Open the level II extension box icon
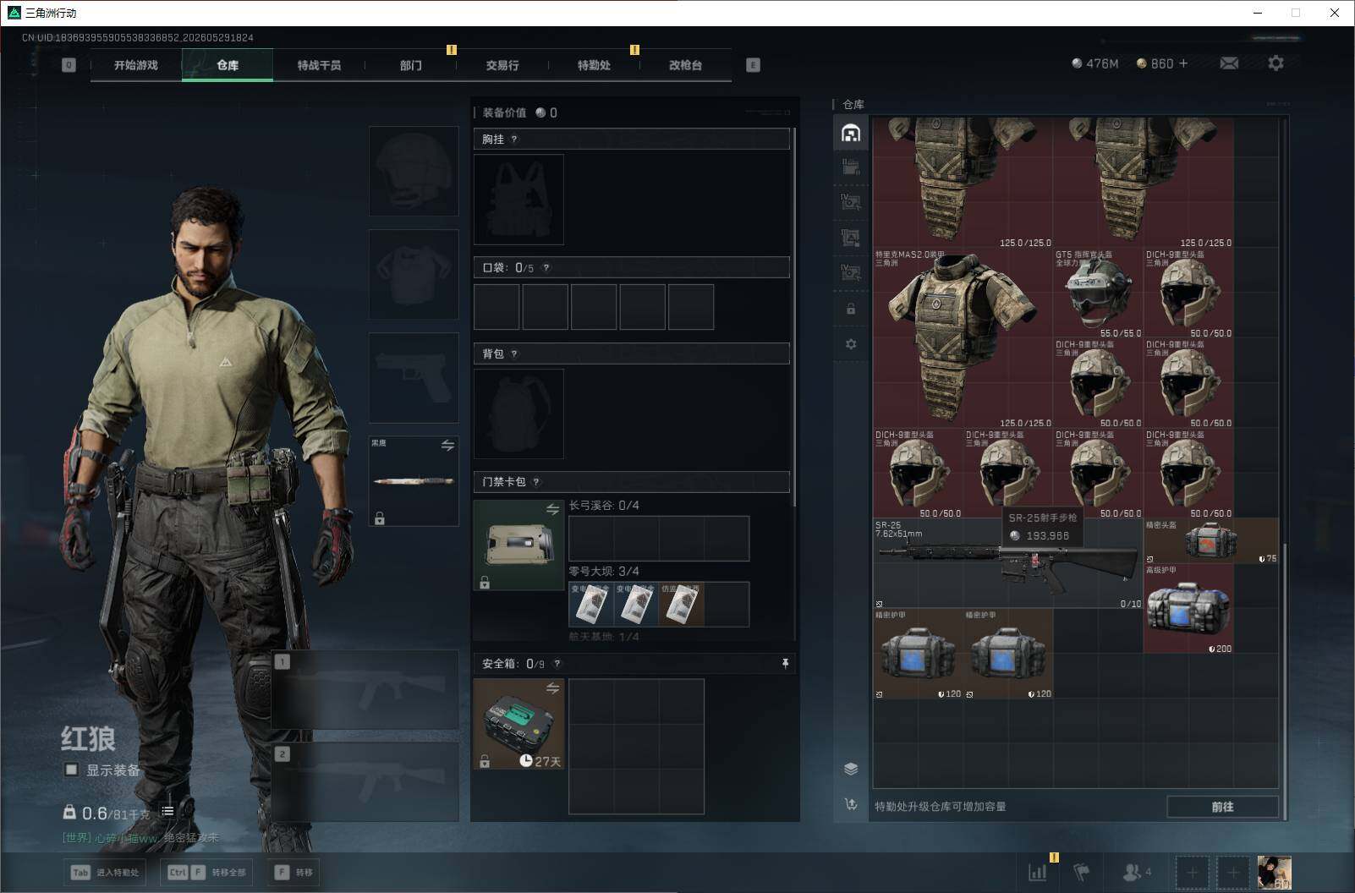Screen dimensions: 1355x893 pyautogui.click(x=851, y=167)
